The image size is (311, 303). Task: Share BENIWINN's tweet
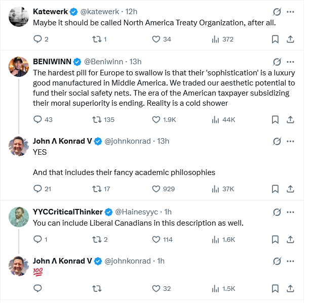291,119
